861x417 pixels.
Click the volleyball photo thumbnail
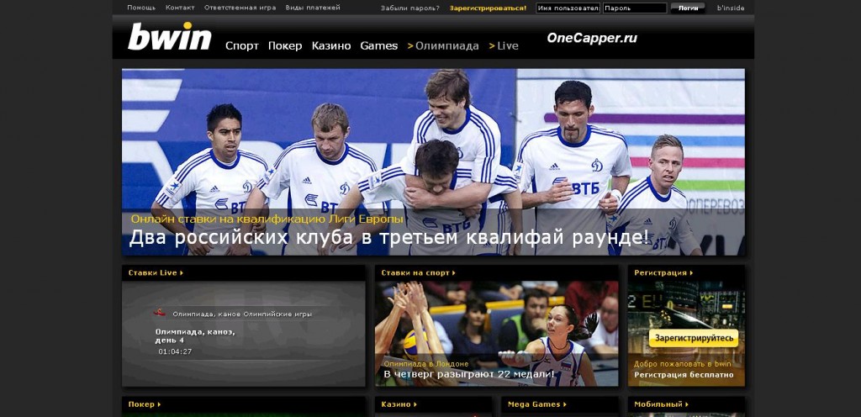pyautogui.click(x=496, y=334)
